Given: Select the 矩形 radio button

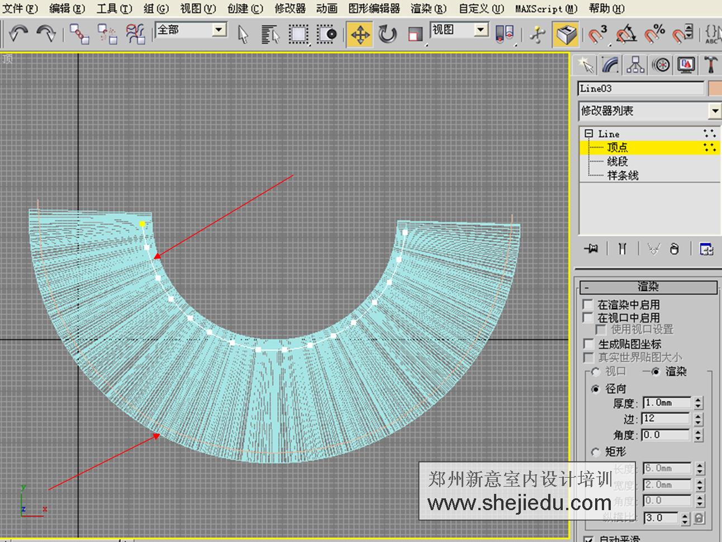Looking at the screenshot, I should coord(595,452).
